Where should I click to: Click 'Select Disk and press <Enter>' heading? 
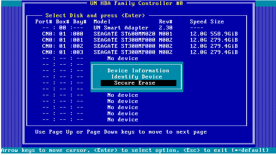(x=95, y=16)
